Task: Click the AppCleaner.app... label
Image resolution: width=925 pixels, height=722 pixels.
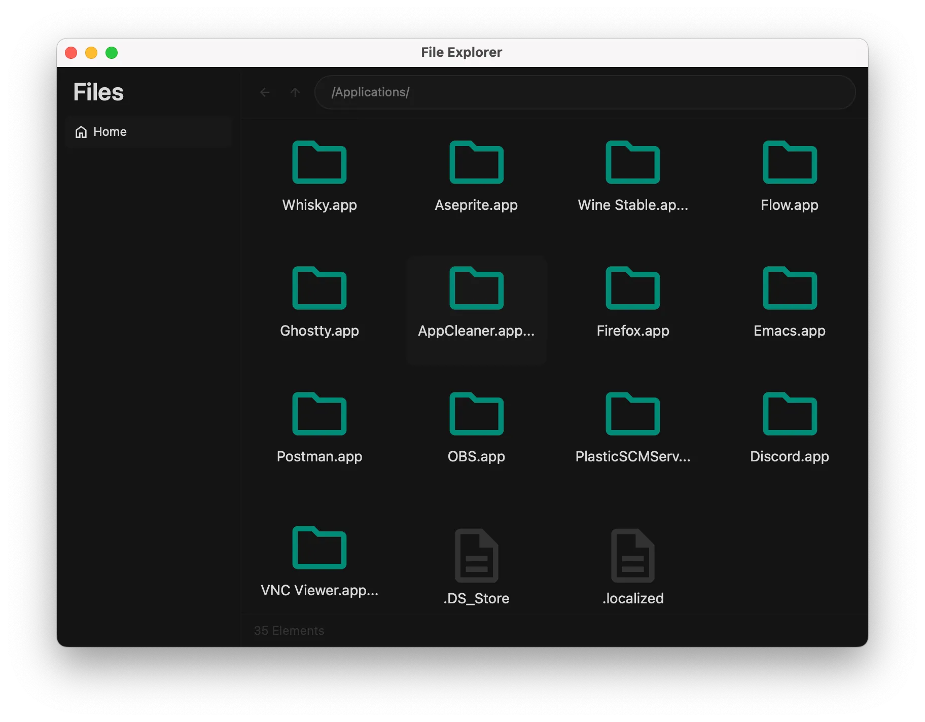Action: [476, 331]
